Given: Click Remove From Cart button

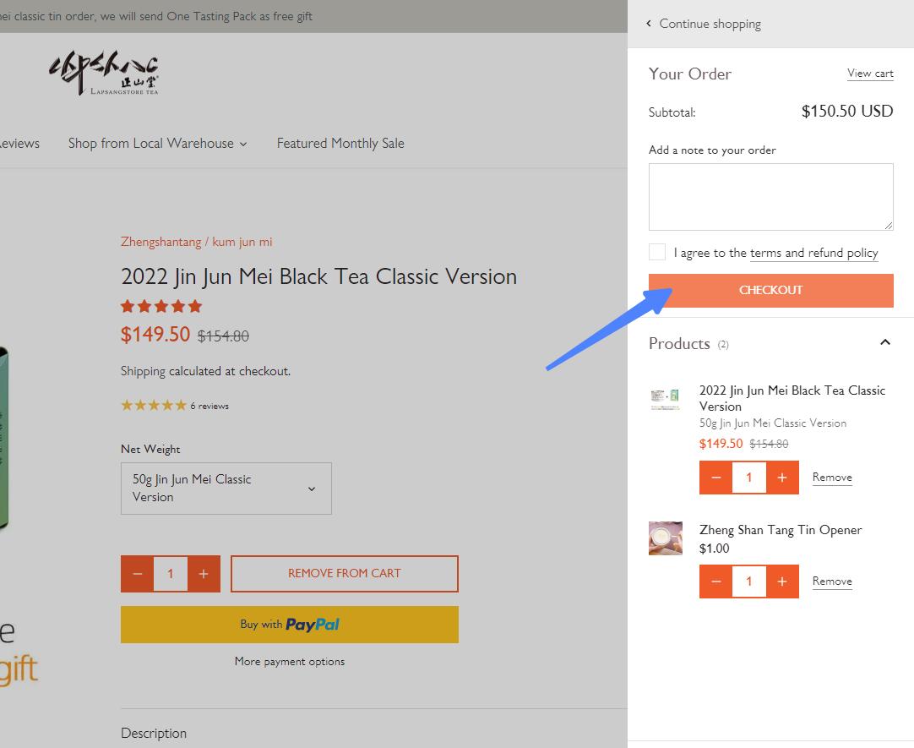Looking at the screenshot, I should point(345,574).
